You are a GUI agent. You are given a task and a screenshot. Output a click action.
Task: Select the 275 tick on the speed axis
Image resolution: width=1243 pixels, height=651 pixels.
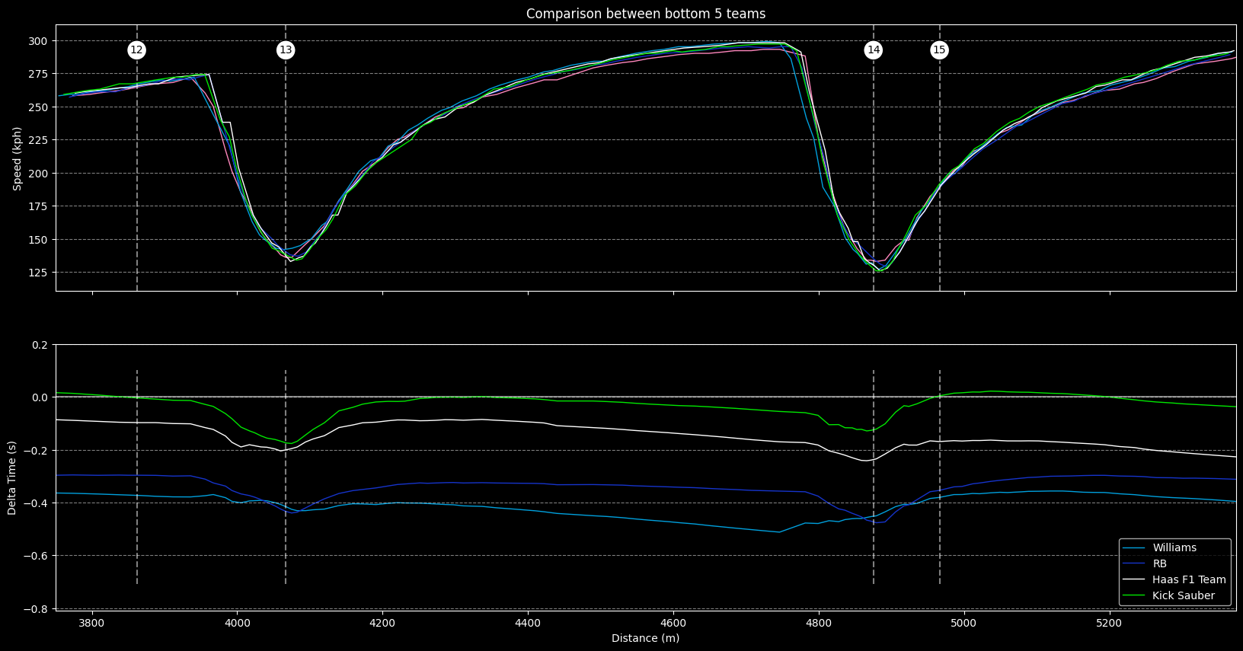click(39, 75)
